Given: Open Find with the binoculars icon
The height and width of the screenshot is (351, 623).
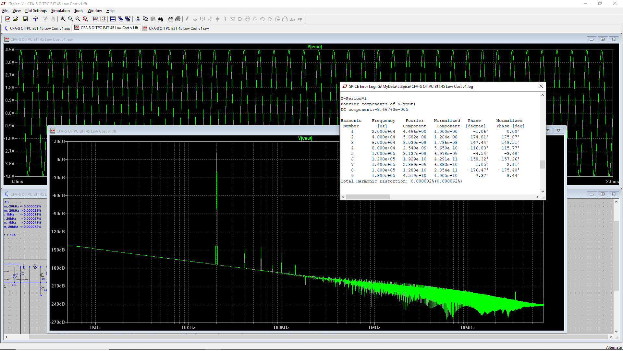Looking at the screenshot, I should [x=160, y=19].
